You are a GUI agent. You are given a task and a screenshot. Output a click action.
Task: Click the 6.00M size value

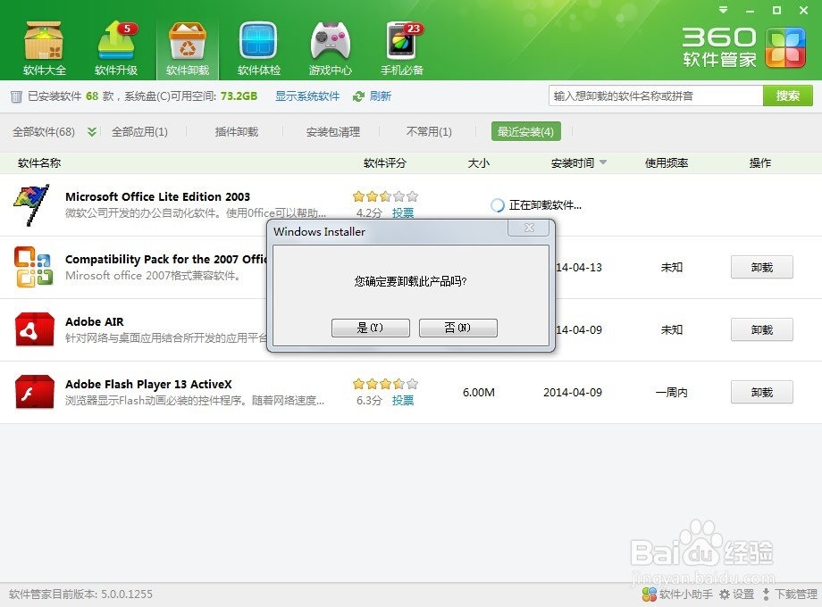pyautogui.click(x=479, y=392)
